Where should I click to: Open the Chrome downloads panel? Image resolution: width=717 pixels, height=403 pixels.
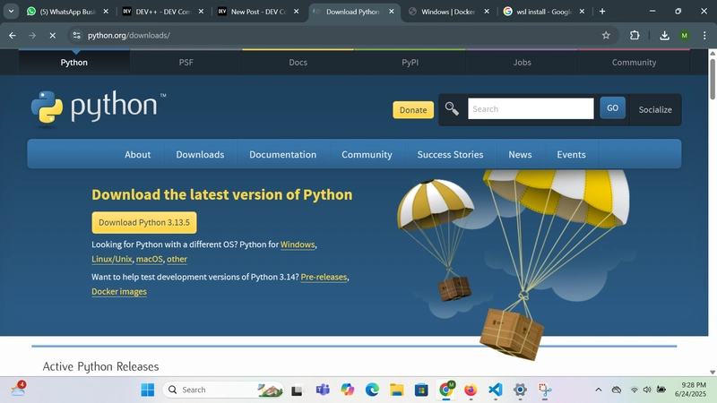(x=664, y=35)
